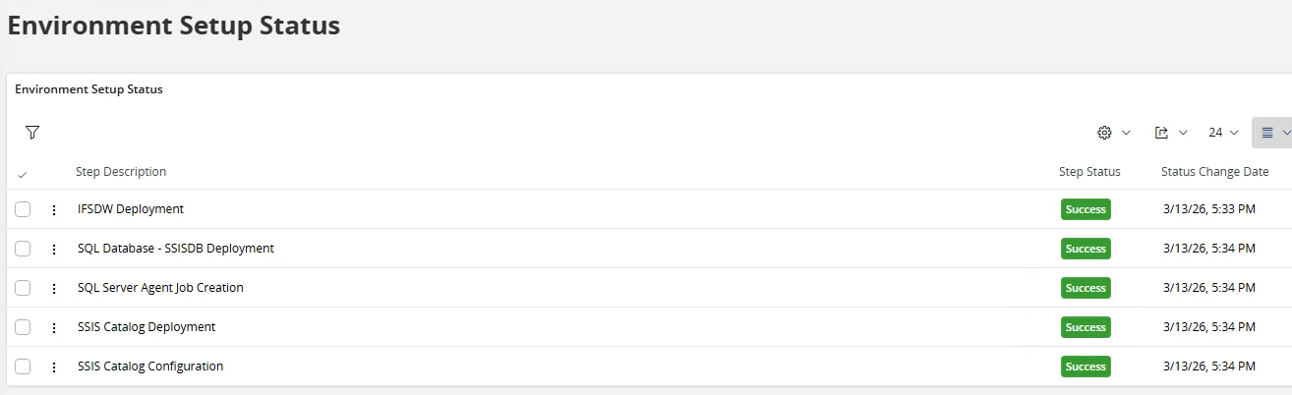Image resolution: width=1292 pixels, height=395 pixels.
Task: Open three-dot menu for SSIS Catalog Configuration
Action: 54,367
